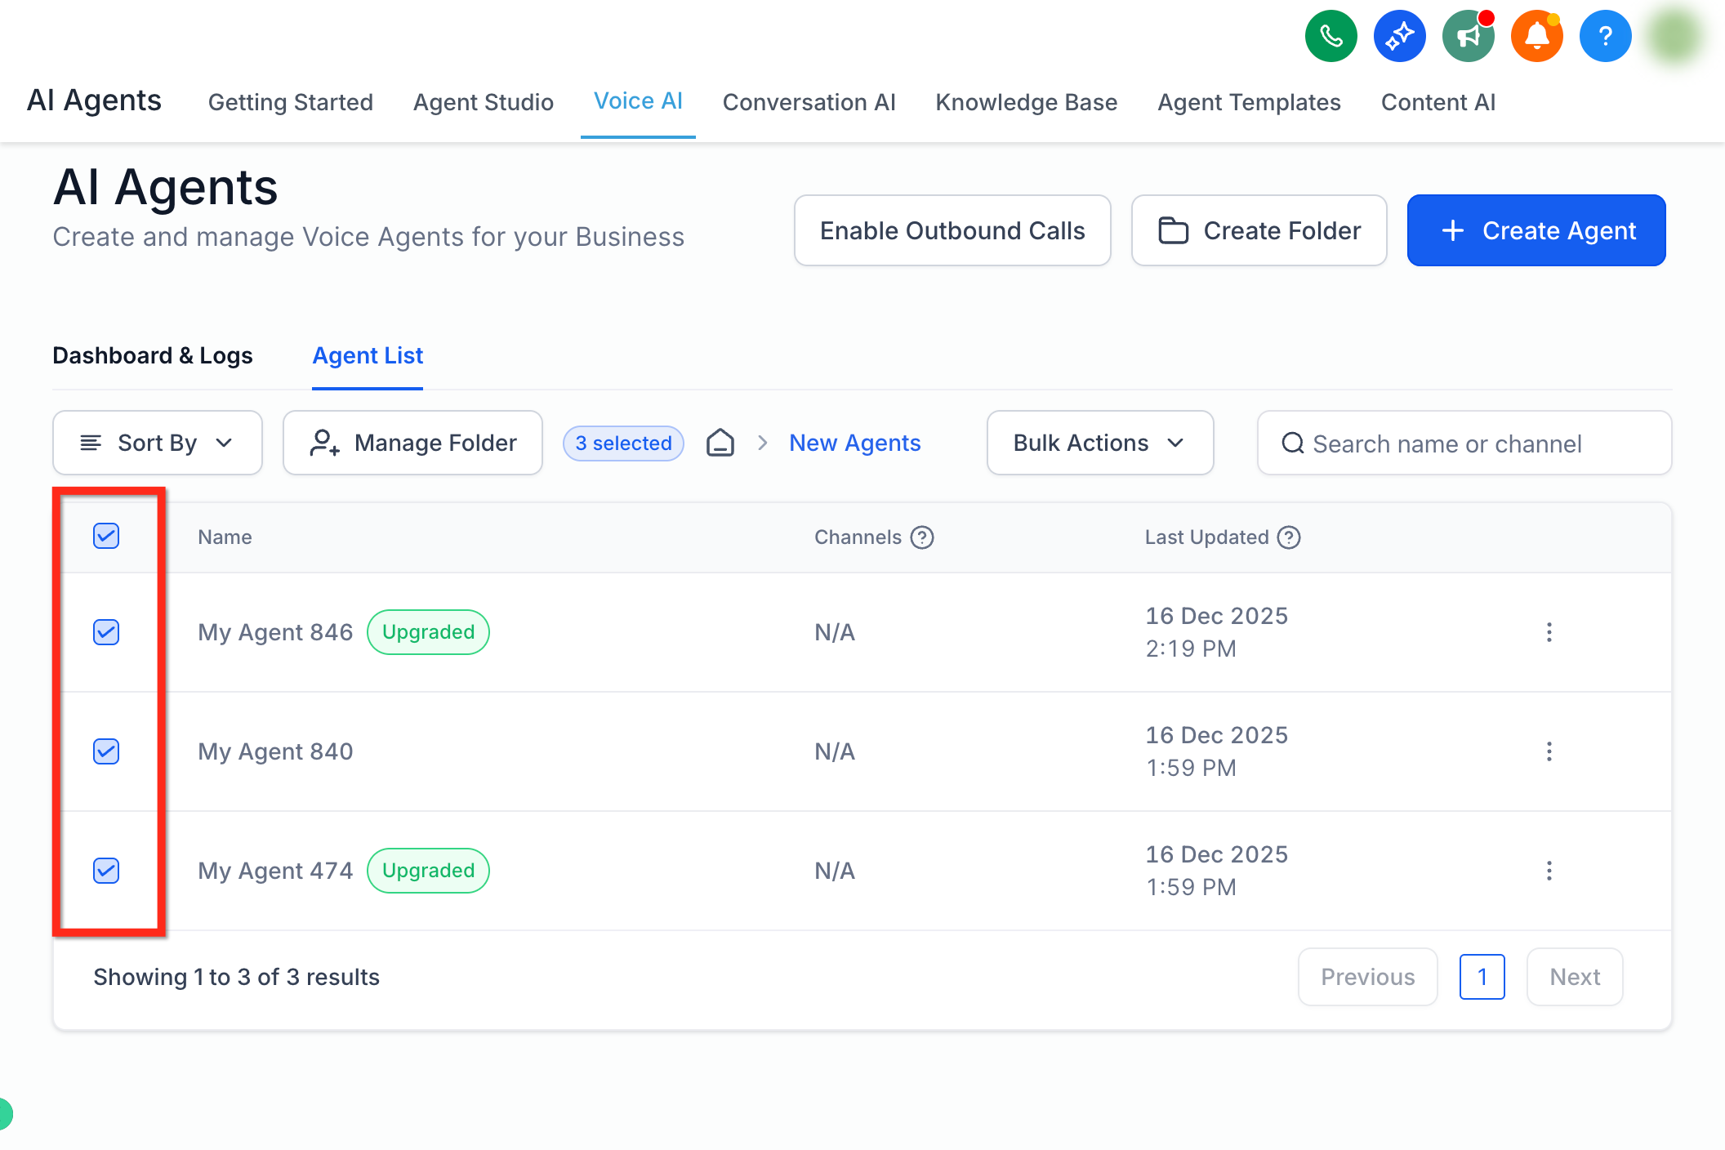Click the green phone dialer icon
Screen dimensions: 1725x1150
pos(1331,36)
